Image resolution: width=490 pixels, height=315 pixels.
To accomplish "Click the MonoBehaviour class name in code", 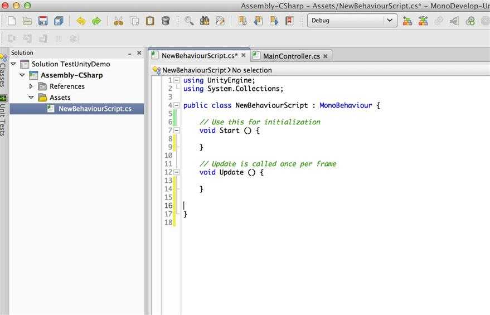I will point(346,105).
